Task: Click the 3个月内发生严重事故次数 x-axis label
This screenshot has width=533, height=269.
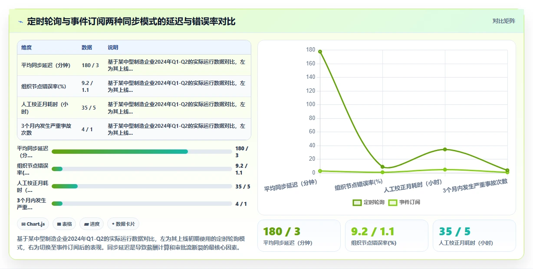Action: pos(475,186)
